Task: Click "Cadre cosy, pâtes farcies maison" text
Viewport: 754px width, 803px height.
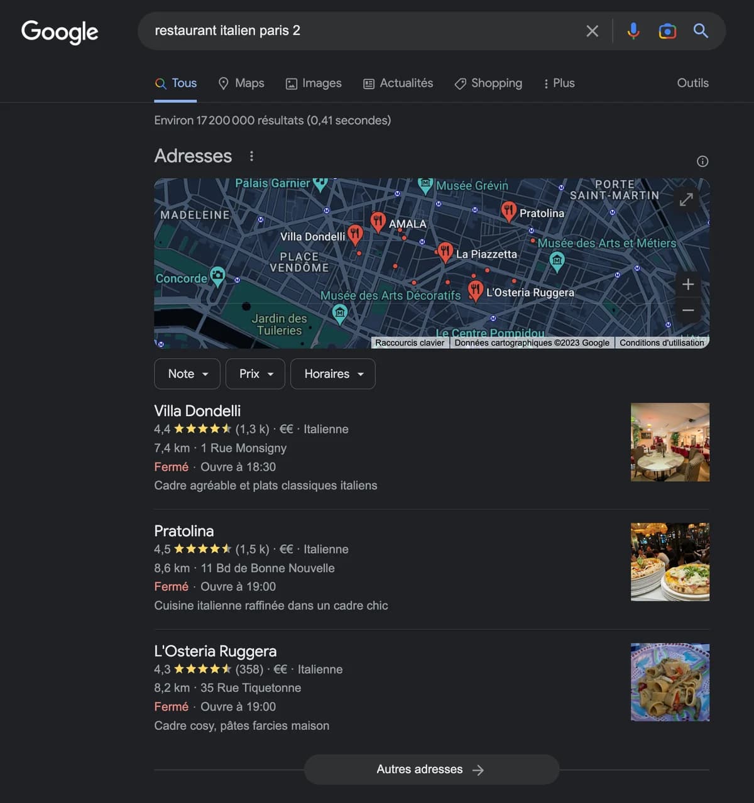Action: (x=242, y=726)
